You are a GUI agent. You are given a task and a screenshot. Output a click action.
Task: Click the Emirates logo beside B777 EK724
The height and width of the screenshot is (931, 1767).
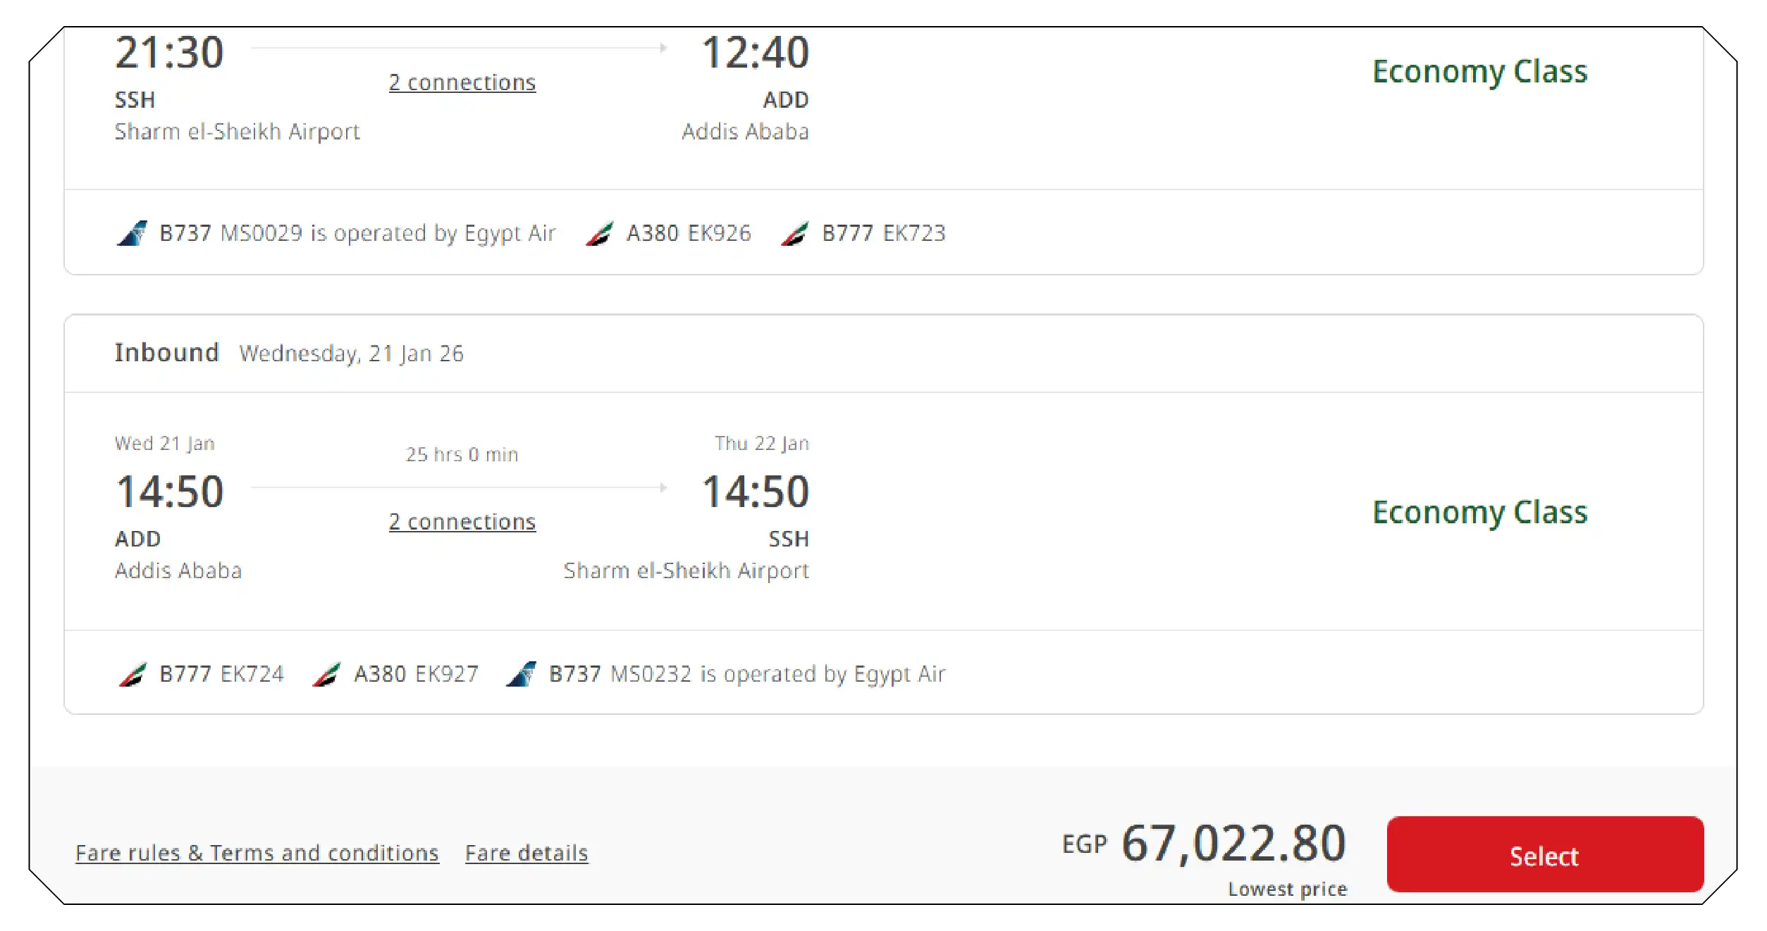(x=133, y=673)
